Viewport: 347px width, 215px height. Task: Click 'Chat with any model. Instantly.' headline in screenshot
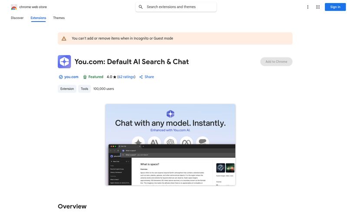pyautogui.click(x=170, y=123)
